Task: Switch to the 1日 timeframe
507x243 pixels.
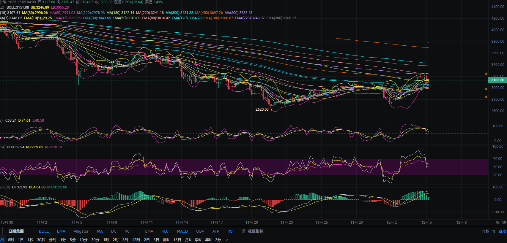Action: click(x=21, y=240)
